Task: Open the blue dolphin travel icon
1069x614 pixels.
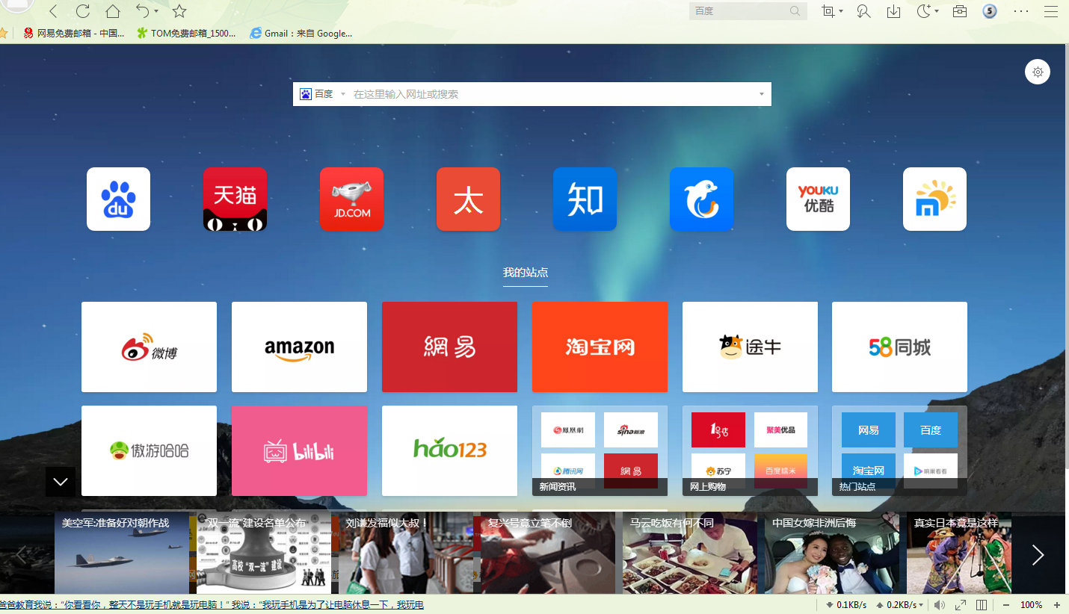Action: (x=701, y=199)
